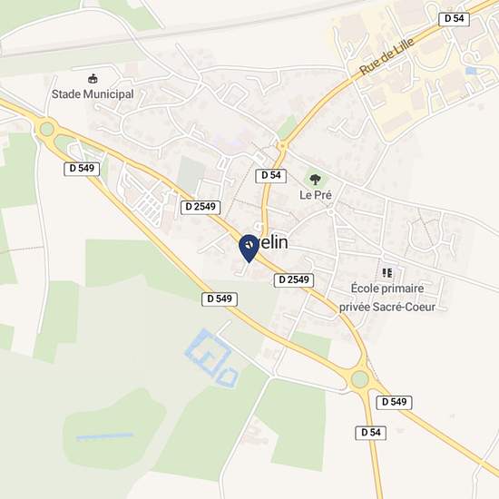The image size is (499, 499).
Task: Select the D 549 shield nearest the blue basins
Action: coord(220,299)
